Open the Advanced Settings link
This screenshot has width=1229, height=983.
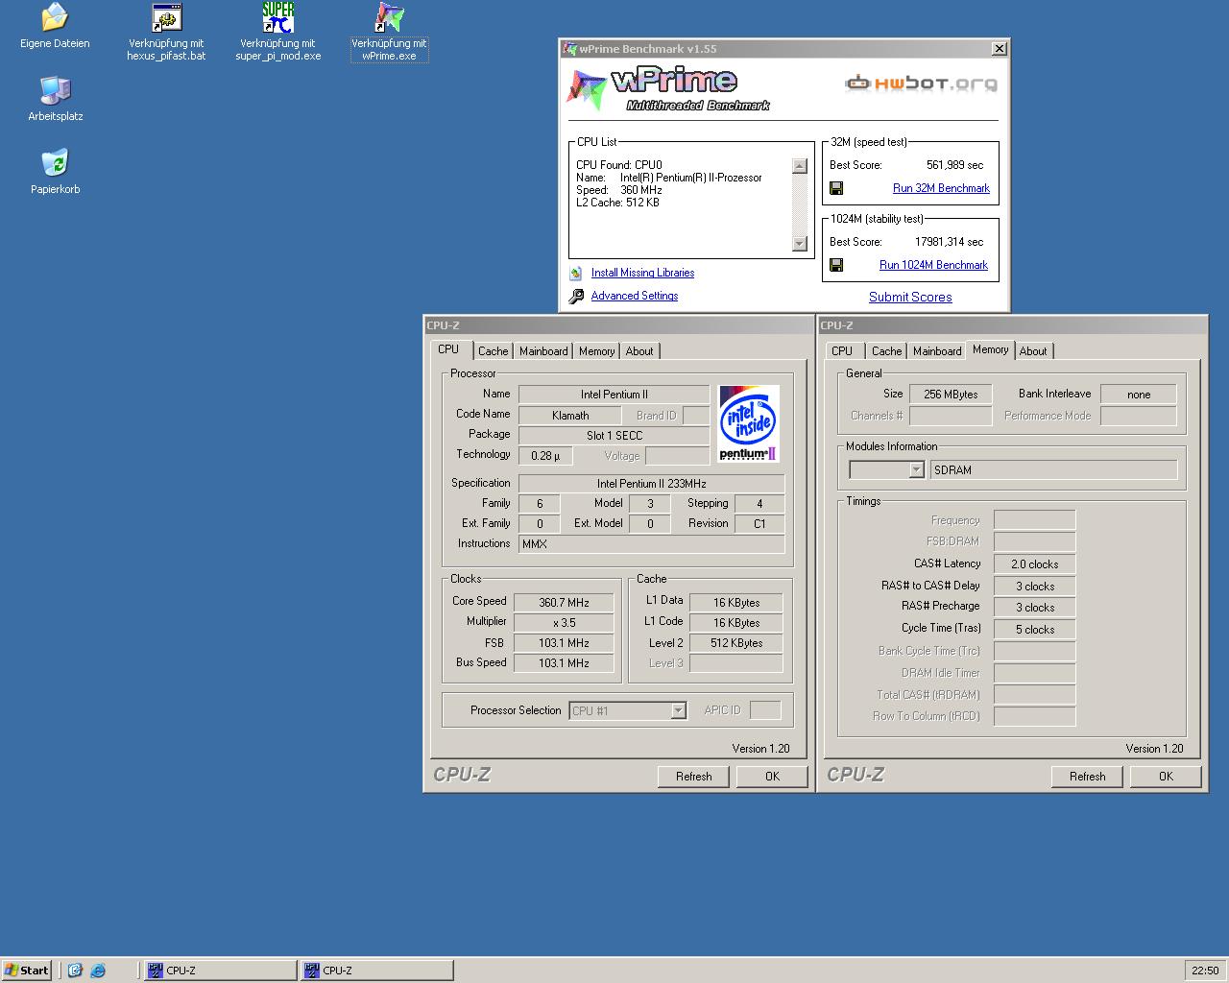[x=634, y=296]
